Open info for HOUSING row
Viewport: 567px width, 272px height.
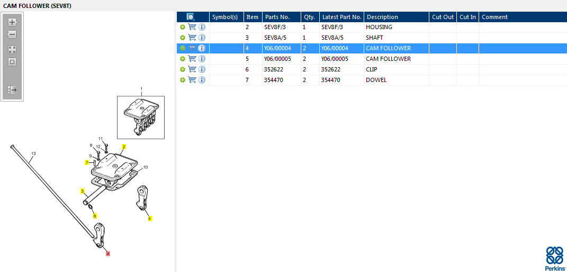202,27
